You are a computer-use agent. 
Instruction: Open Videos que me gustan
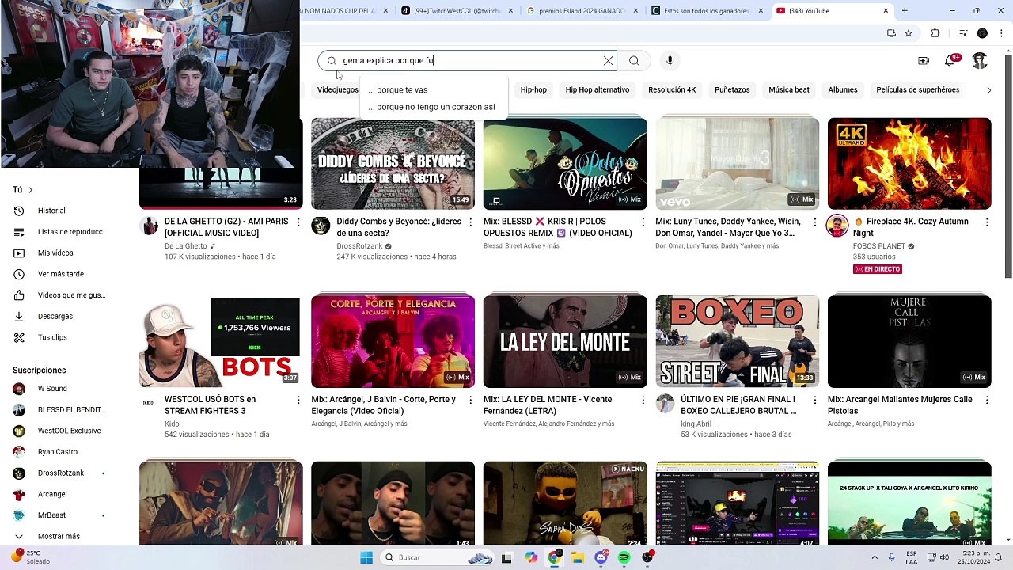tap(60, 295)
